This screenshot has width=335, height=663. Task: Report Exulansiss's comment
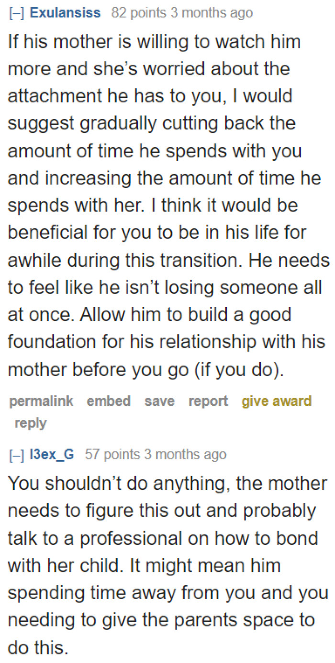(208, 401)
